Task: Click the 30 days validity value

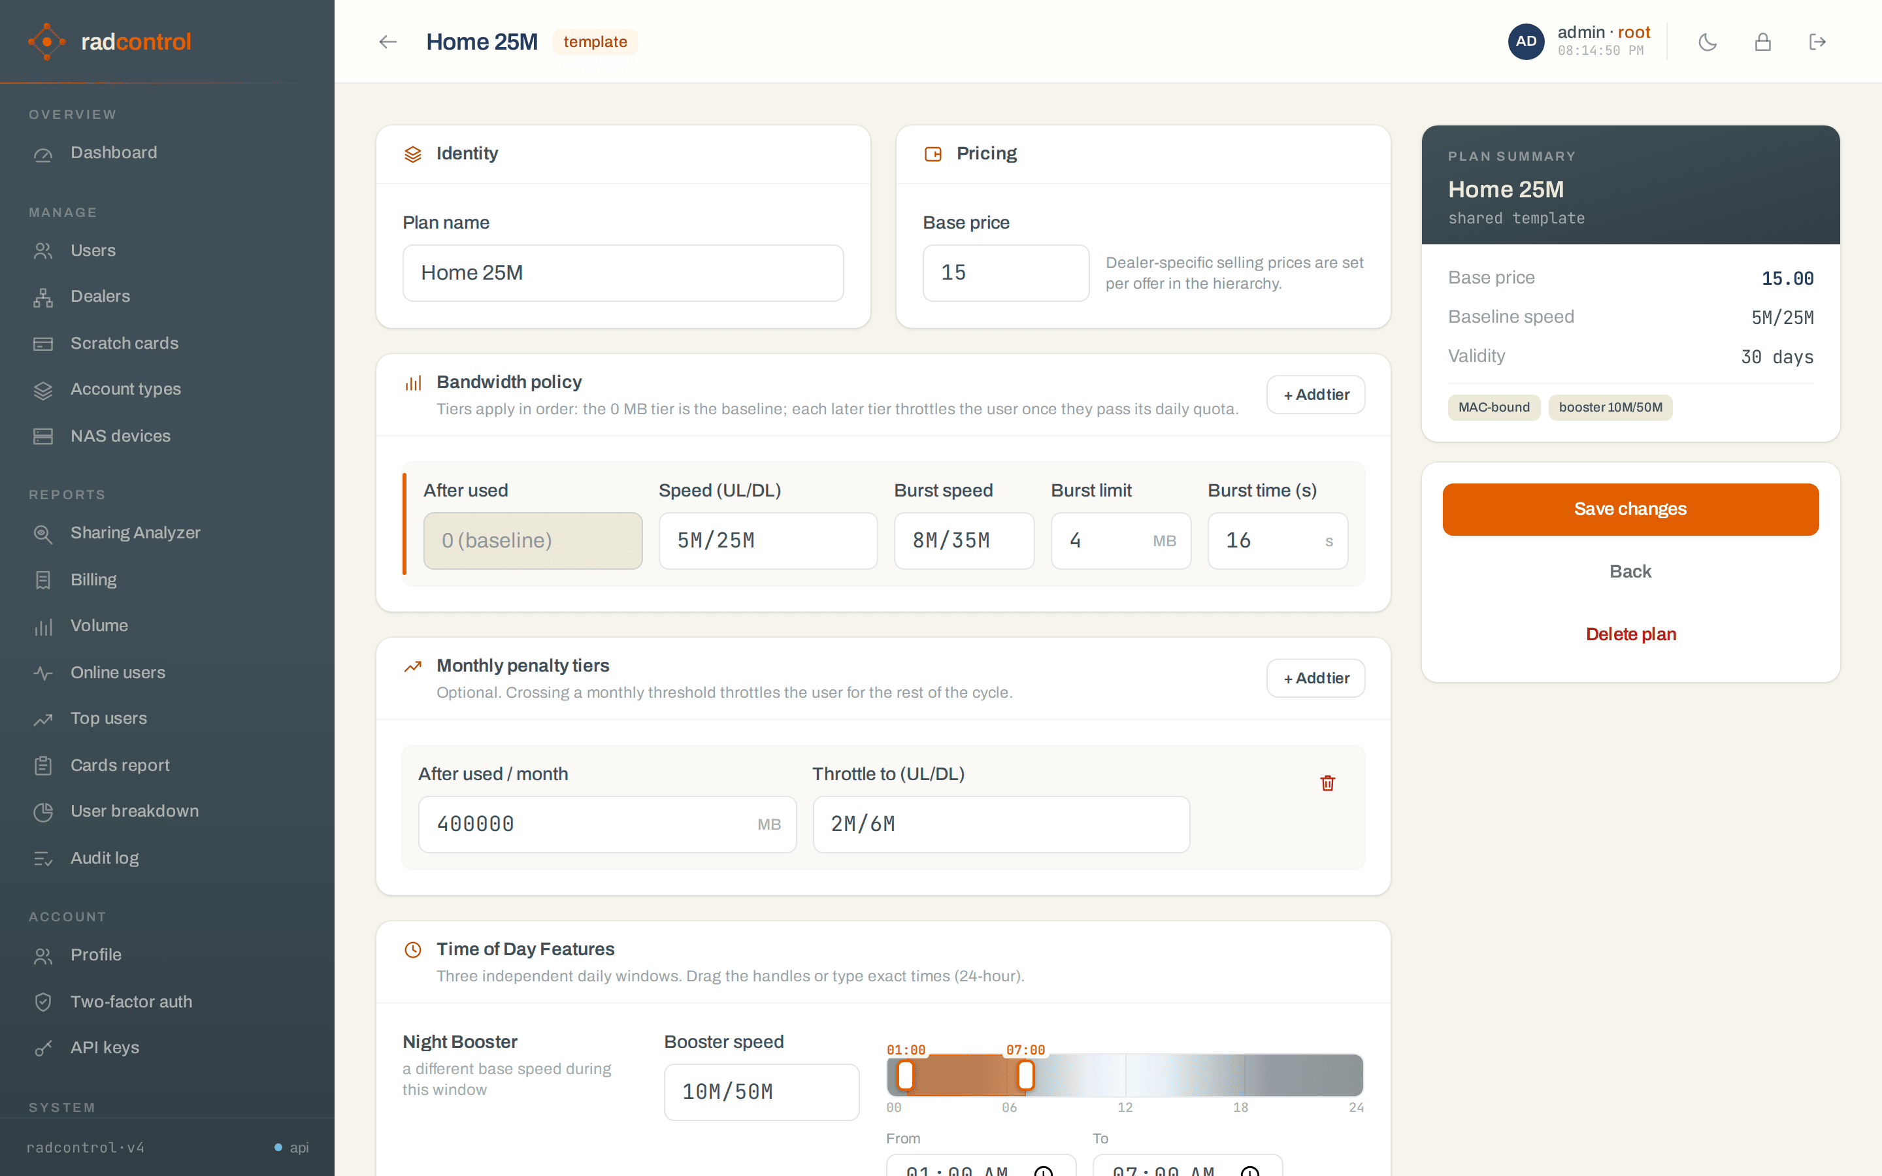Action: (x=1777, y=357)
